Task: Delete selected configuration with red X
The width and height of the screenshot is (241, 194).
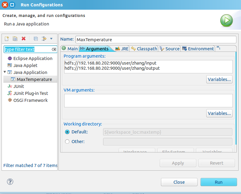Action: [x=23, y=38]
